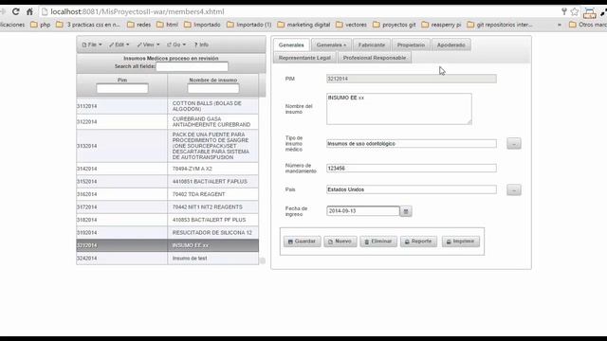
Task: Click Pim cell 3112014
Action: 122,106
